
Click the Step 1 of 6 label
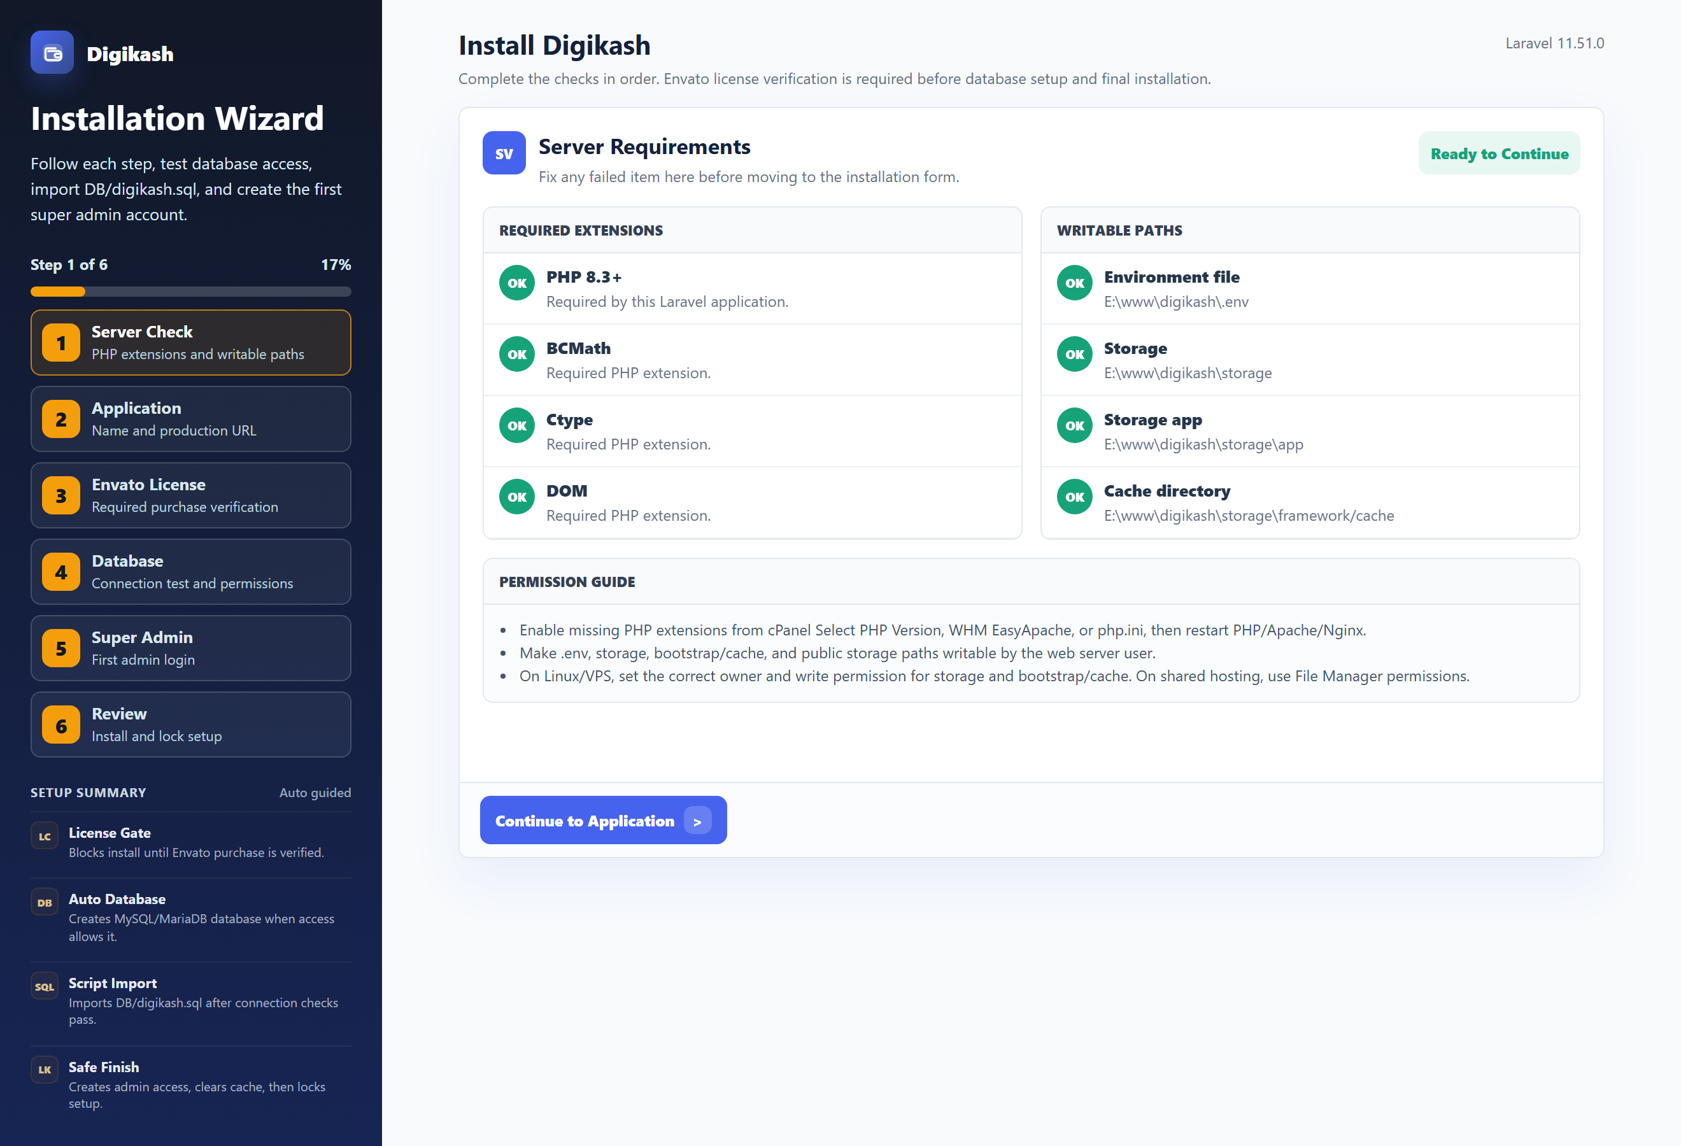click(69, 265)
